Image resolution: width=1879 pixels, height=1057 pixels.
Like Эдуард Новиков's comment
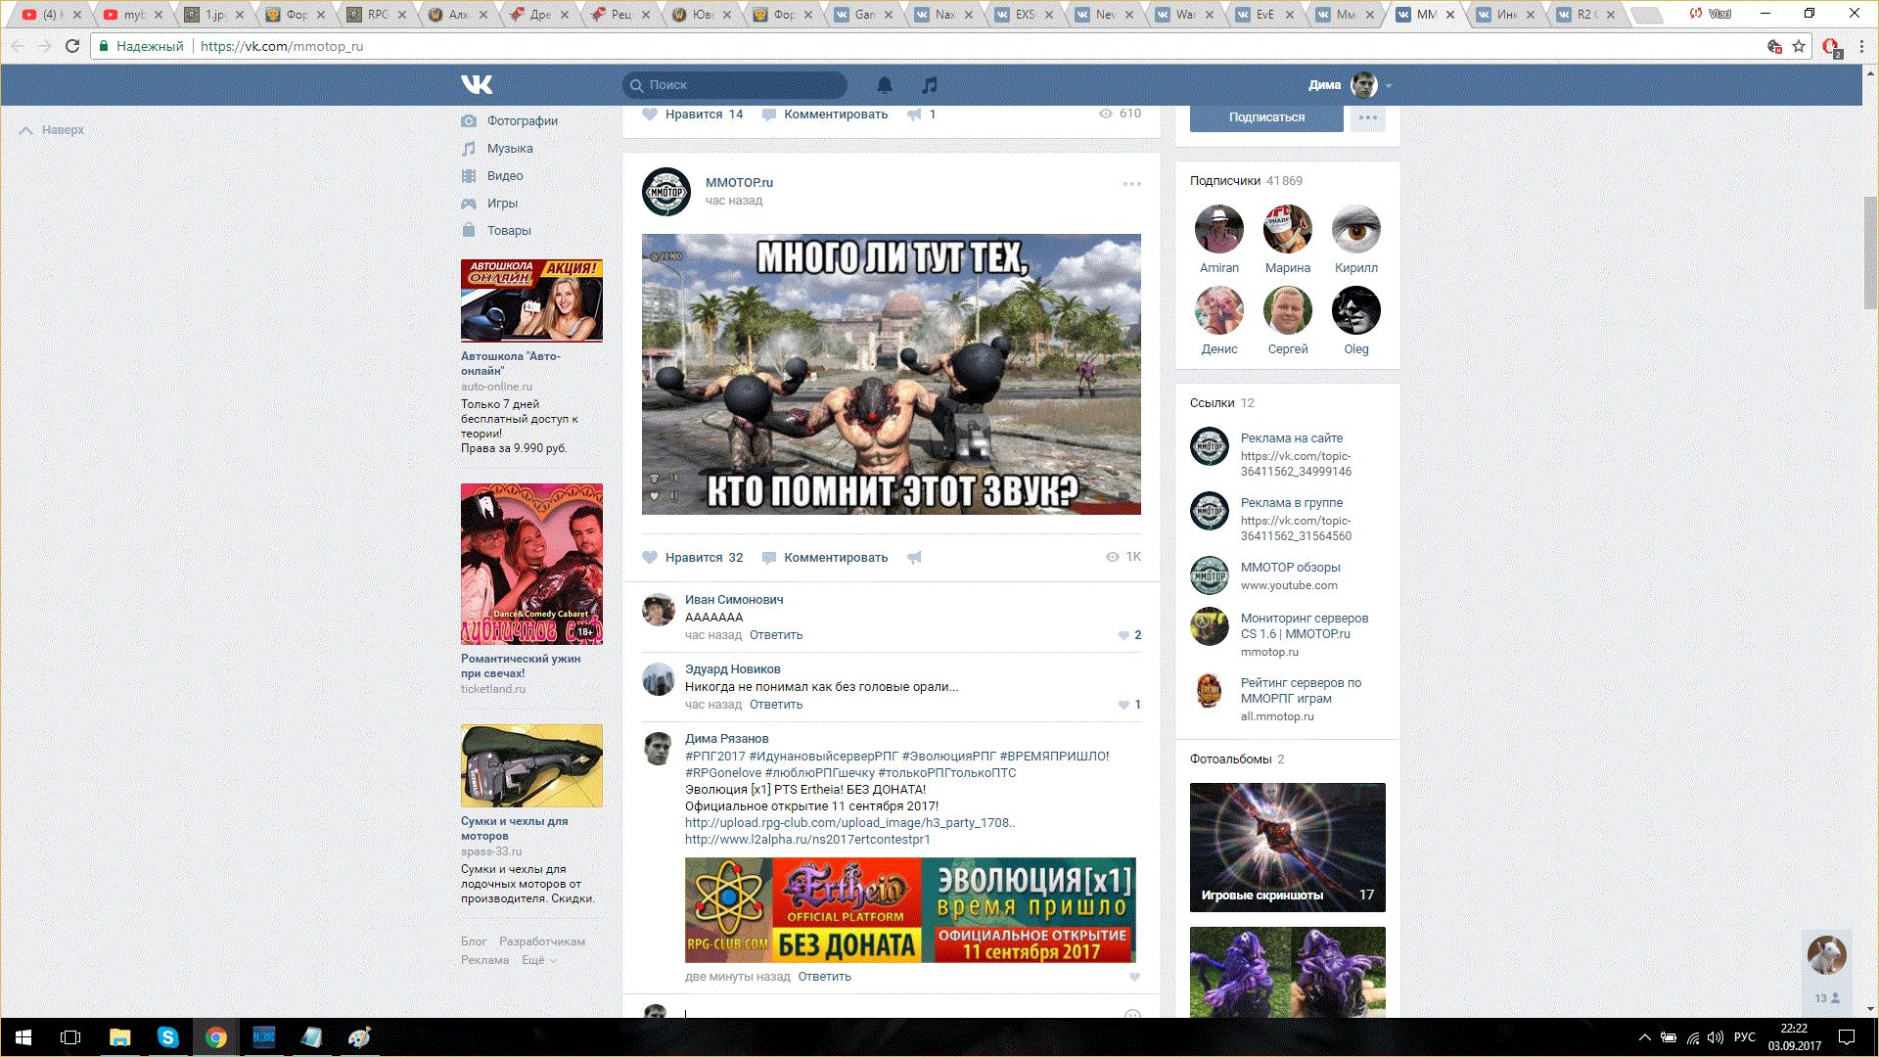click(1129, 705)
